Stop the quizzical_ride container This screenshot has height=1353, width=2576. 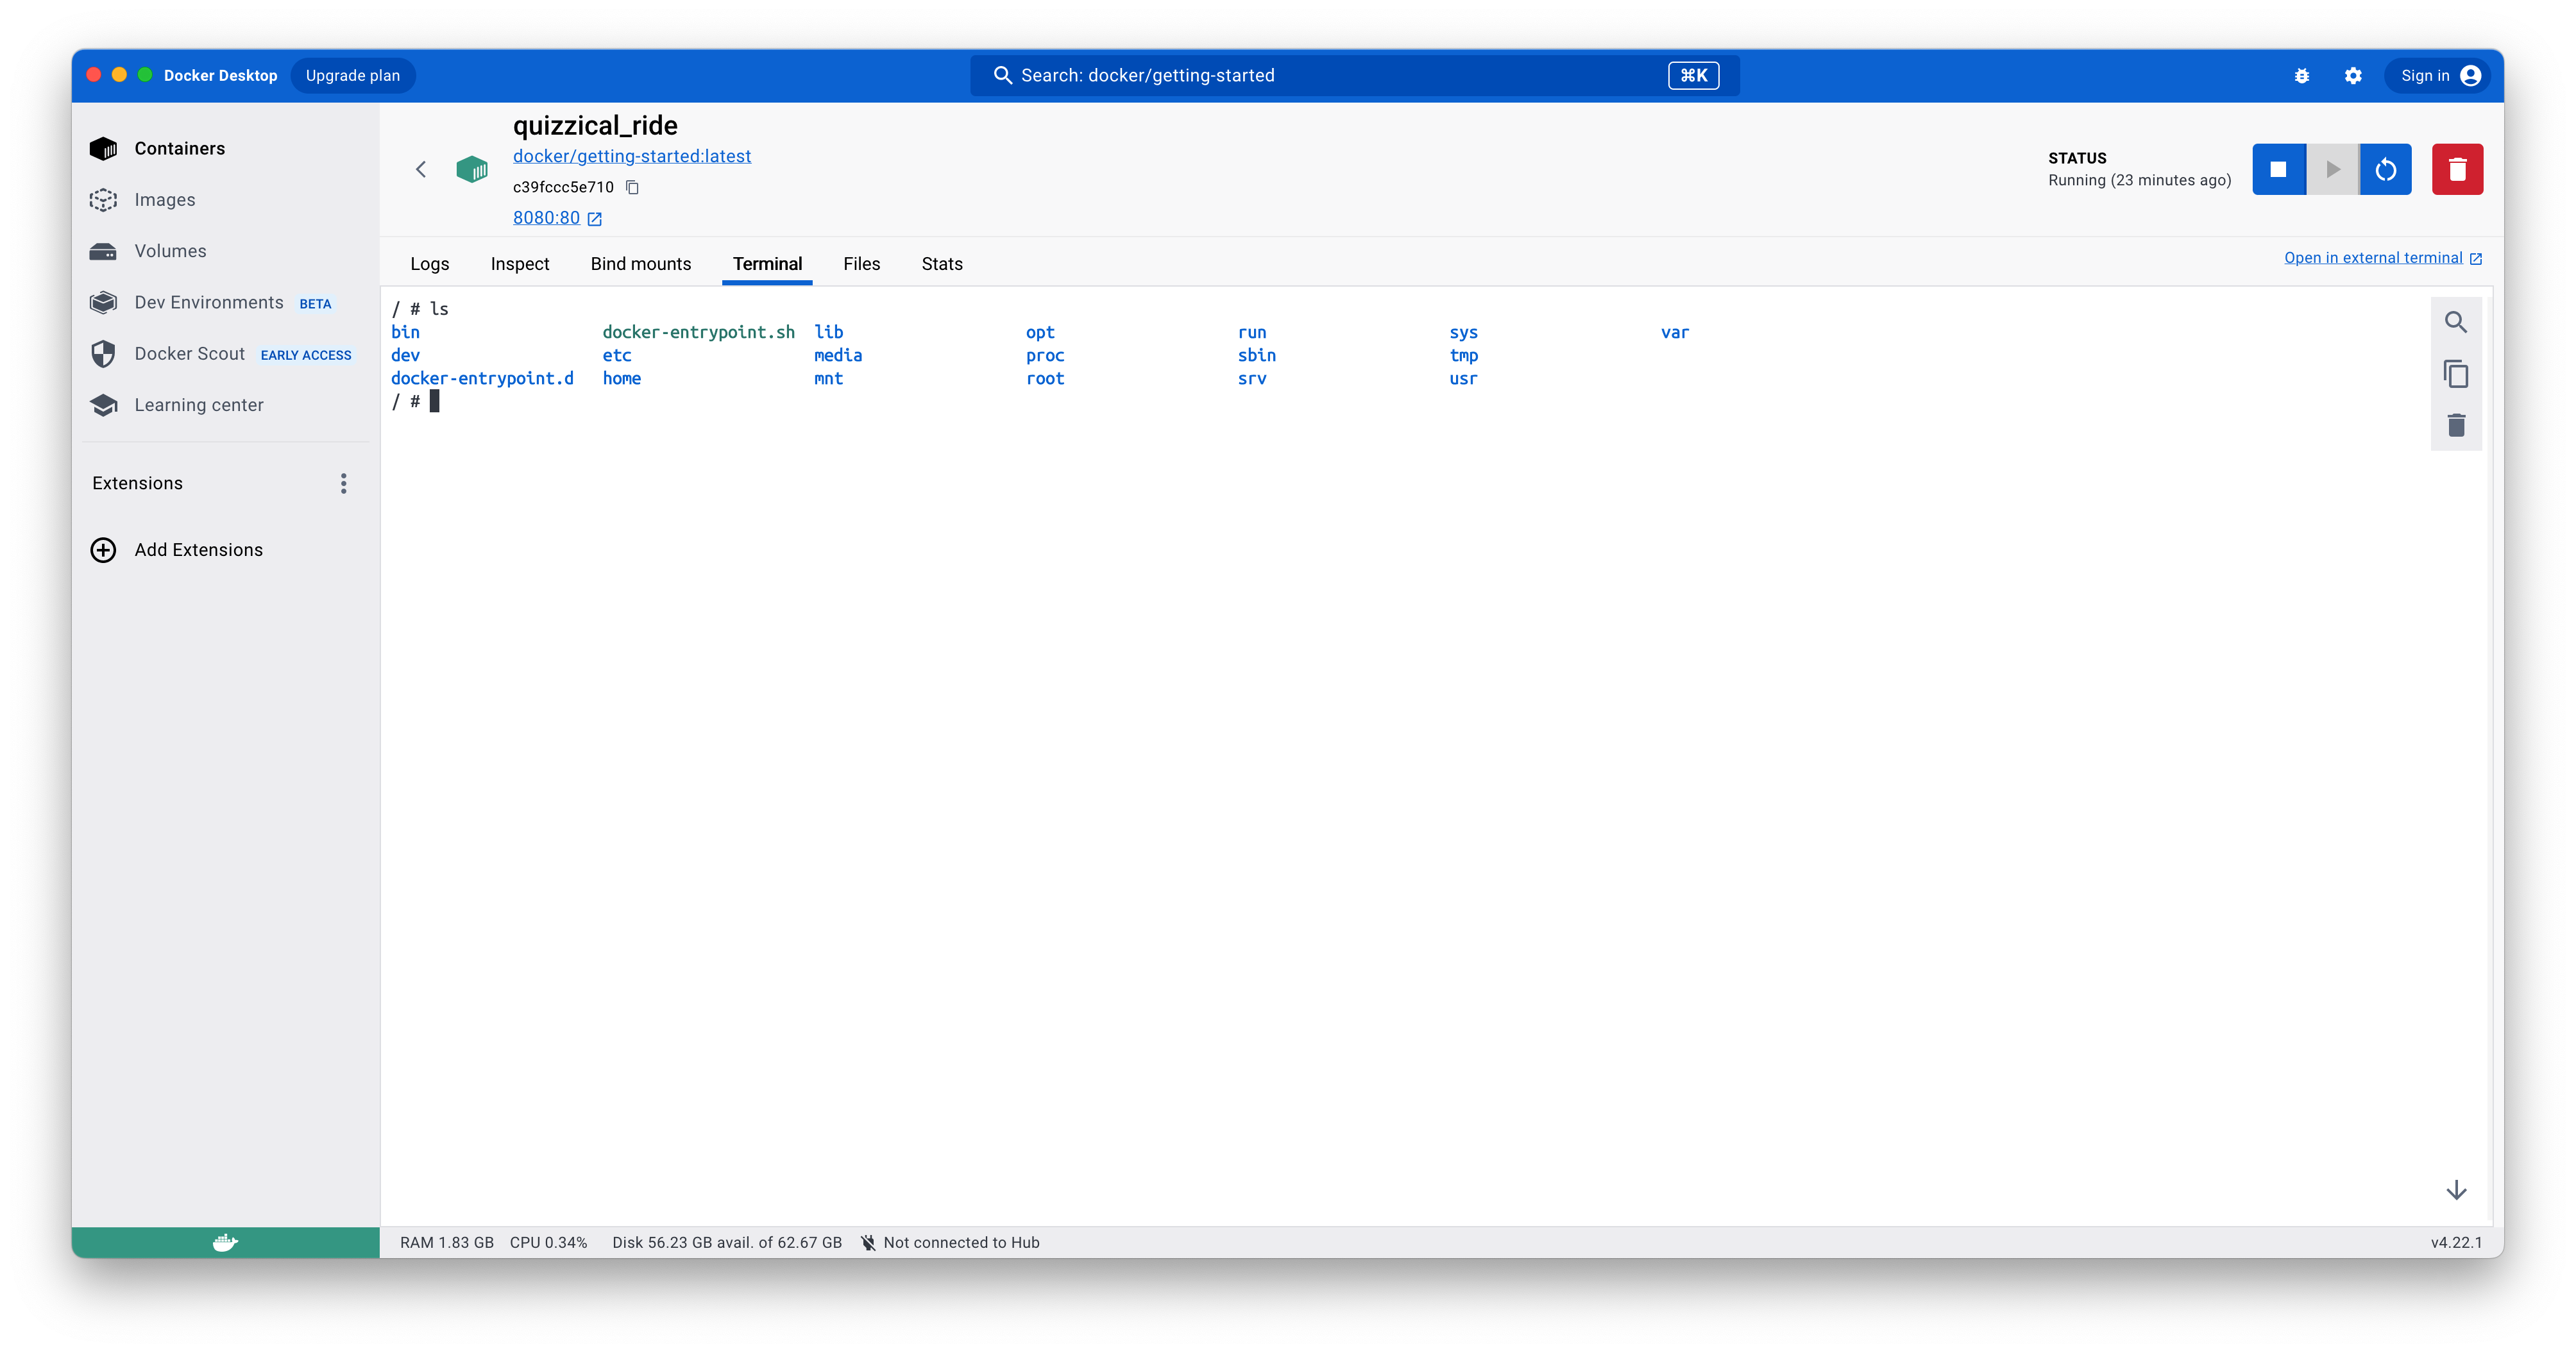pyautogui.click(x=2278, y=169)
